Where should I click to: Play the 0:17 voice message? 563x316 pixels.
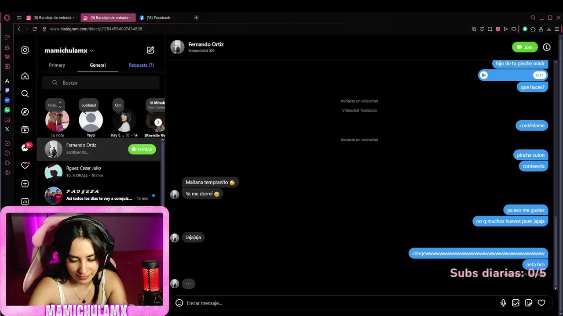pos(484,75)
